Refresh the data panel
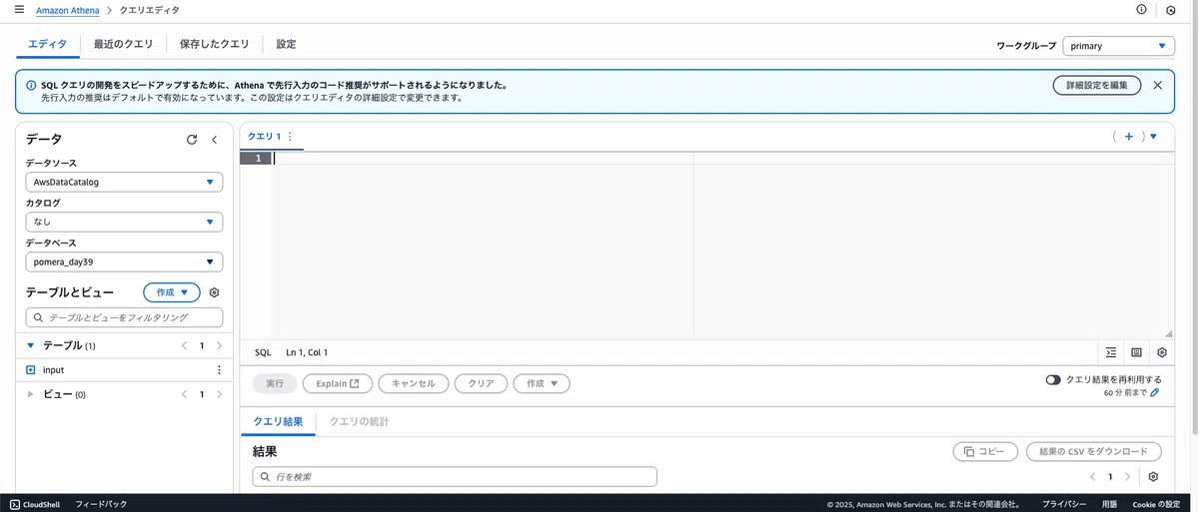This screenshot has height=512, width=1199. click(192, 140)
